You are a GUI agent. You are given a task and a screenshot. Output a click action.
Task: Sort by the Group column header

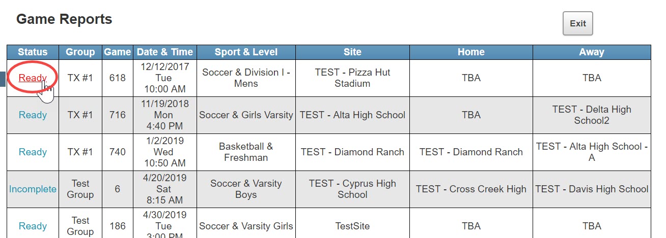tap(80, 52)
